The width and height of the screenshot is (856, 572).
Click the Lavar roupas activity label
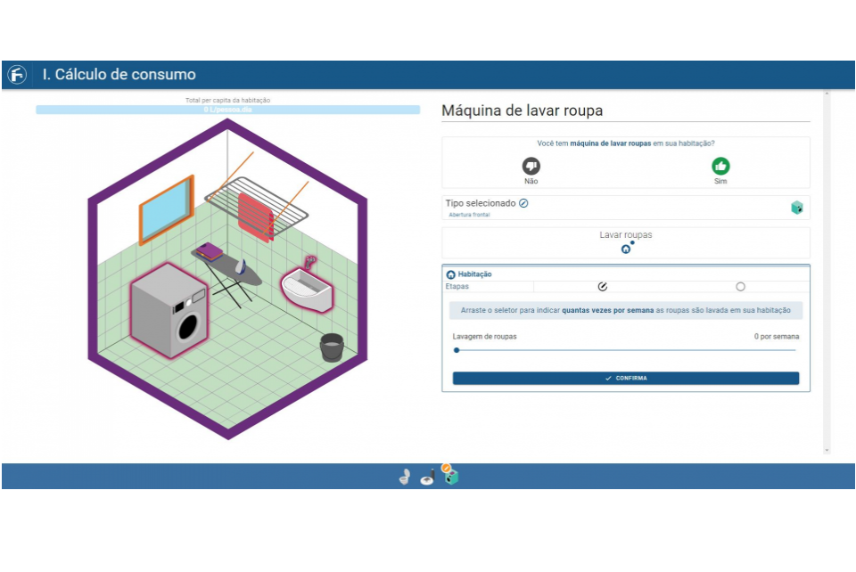click(625, 235)
